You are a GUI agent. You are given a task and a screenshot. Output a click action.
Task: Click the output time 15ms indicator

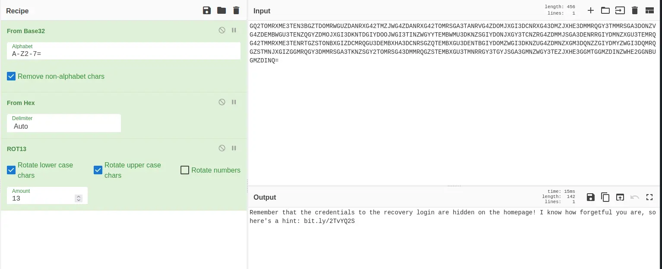pyautogui.click(x=562, y=192)
